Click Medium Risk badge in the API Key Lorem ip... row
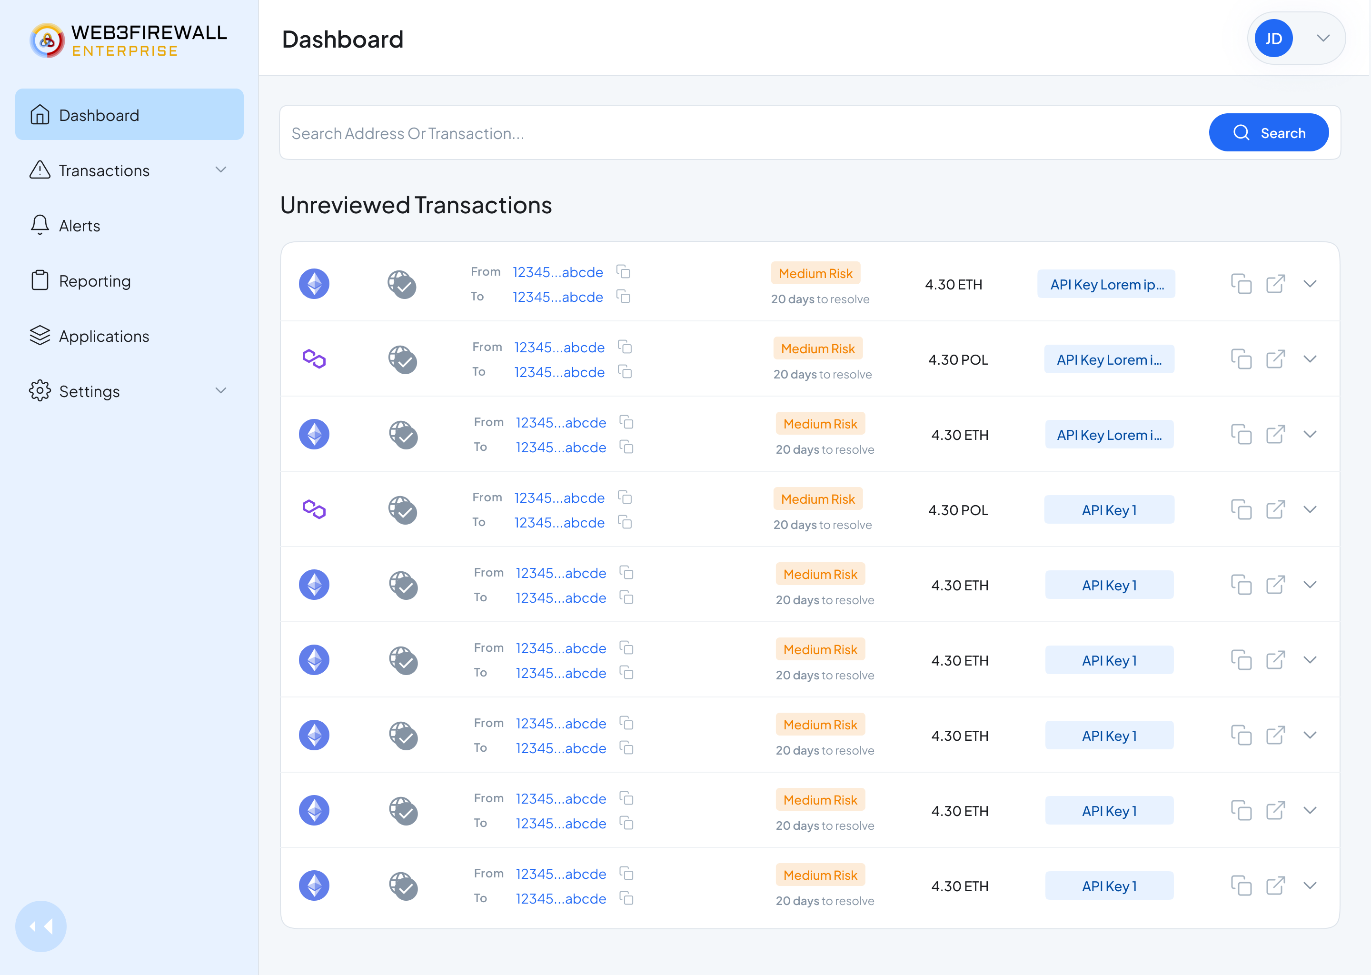The width and height of the screenshot is (1371, 975). (815, 273)
